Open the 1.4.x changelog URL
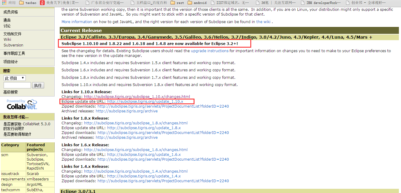401x193 pixels. (136, 171)
